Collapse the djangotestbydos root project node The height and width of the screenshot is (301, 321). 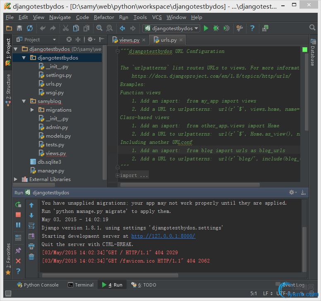[x=16, y=49]
